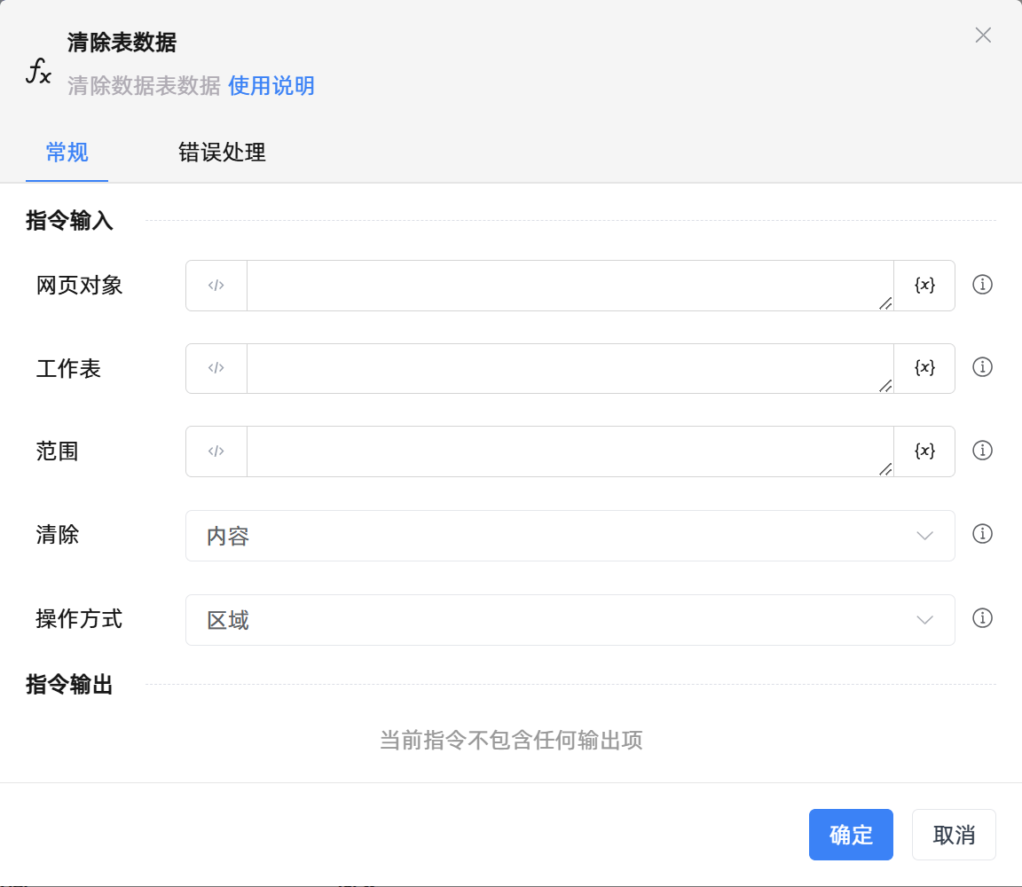Insert variable {x} for 网页对象
The width and height of the screenshot is (1022, 887).
tap(924, 286)
